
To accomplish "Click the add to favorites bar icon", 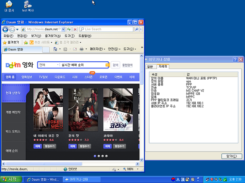I will (26, 42).
